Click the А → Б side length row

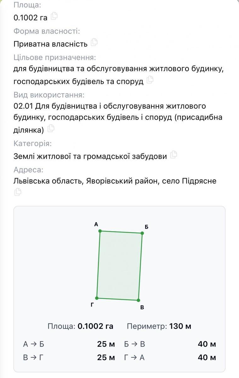pos(69,344)
